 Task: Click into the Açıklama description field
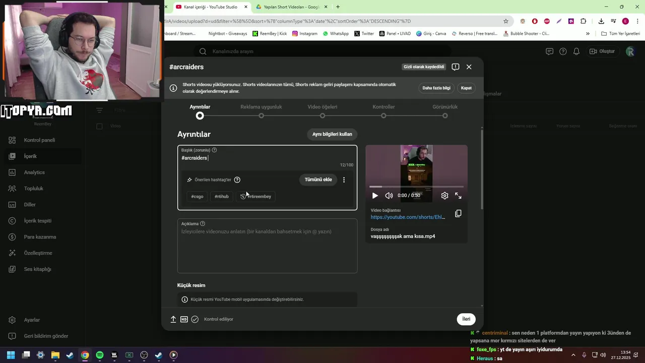(267, 246)
